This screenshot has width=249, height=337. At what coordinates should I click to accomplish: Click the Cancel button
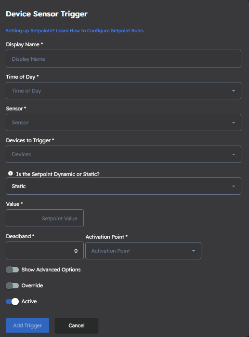point(77,325)
